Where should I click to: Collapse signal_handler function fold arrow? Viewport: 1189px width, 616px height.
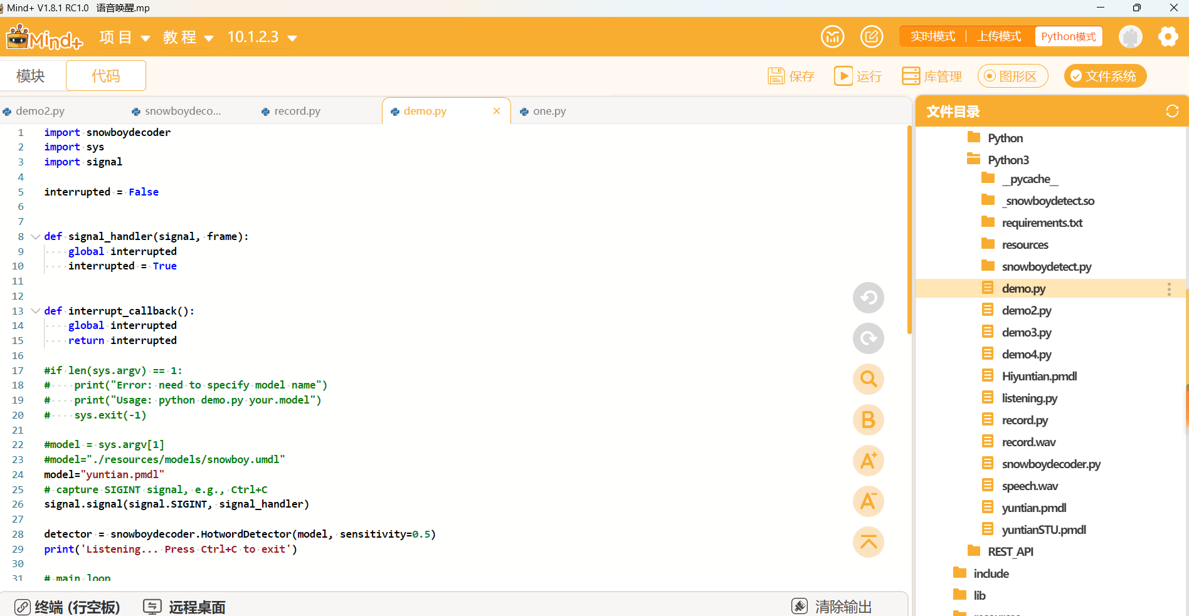(36, 237)
